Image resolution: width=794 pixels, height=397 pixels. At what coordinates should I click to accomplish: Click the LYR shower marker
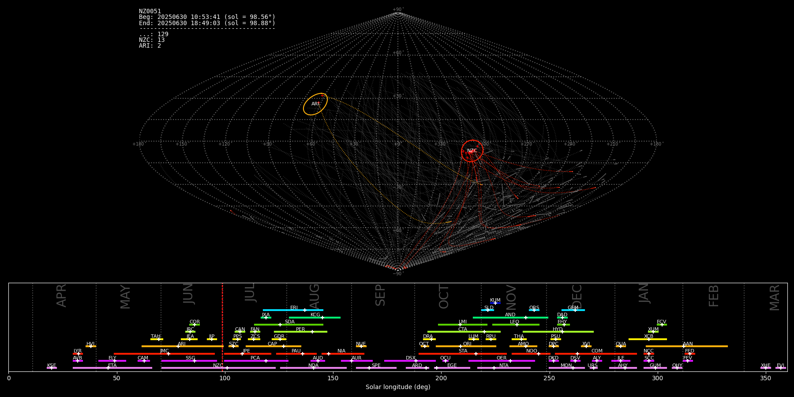(78, 354)
